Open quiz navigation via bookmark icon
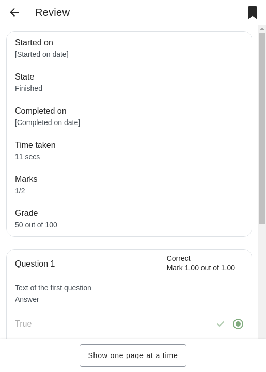The width and height of the screenshot is (266, 372). (253, 12)
